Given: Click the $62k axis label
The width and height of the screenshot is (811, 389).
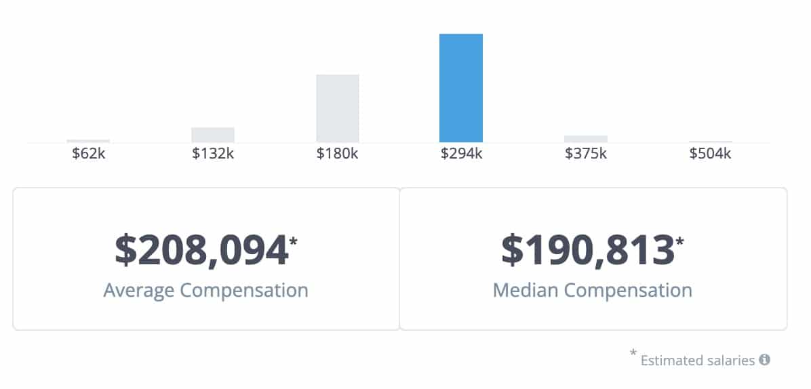Looking at the screenshot, I should pyautogui.click(x=89, y=154).
